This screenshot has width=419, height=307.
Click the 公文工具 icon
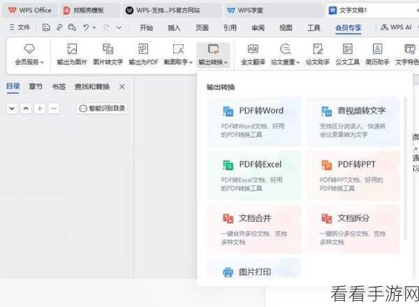click(x=347, y=49)
